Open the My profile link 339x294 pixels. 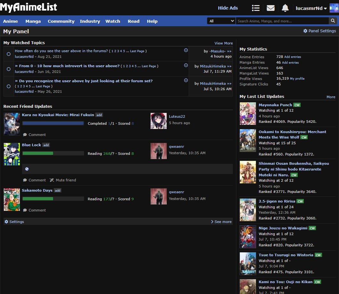297,78
